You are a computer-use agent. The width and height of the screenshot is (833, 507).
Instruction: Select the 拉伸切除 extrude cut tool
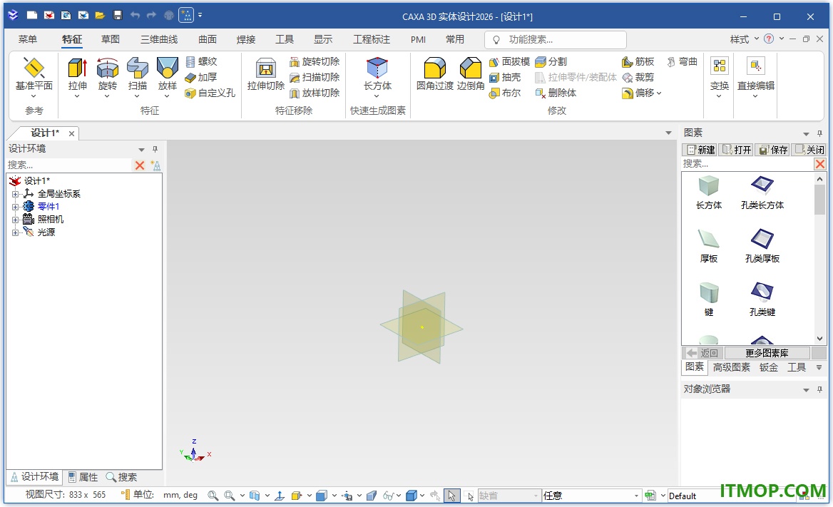click(265, 74)
